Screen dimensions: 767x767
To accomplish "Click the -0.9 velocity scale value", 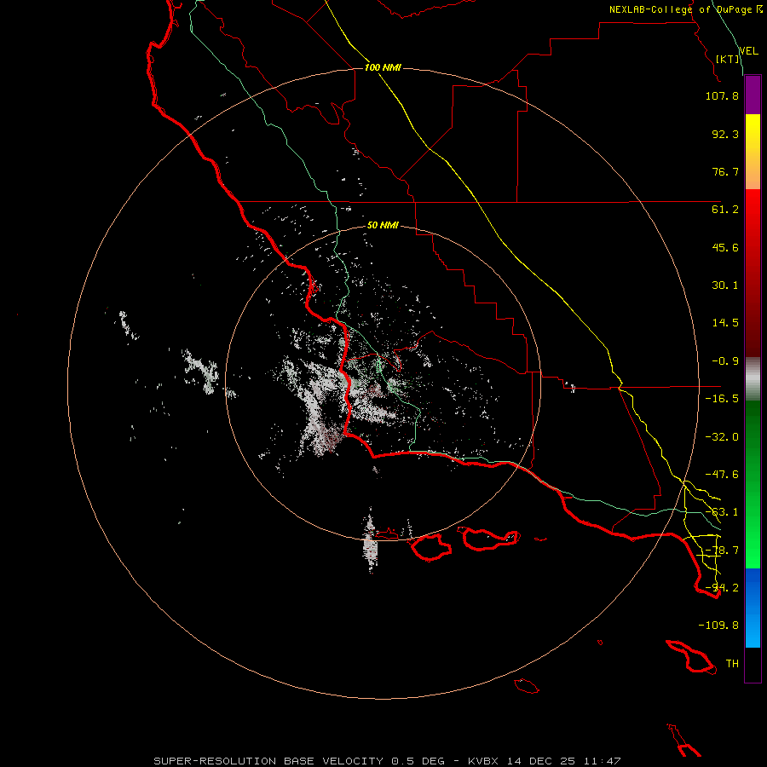I will pyautogui.click(x=725, y=361).
